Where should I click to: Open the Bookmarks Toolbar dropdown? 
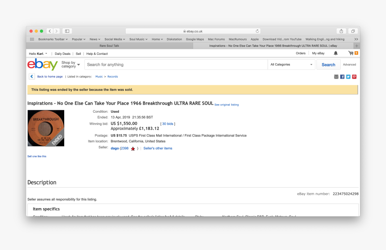click(x=53, y=39)
